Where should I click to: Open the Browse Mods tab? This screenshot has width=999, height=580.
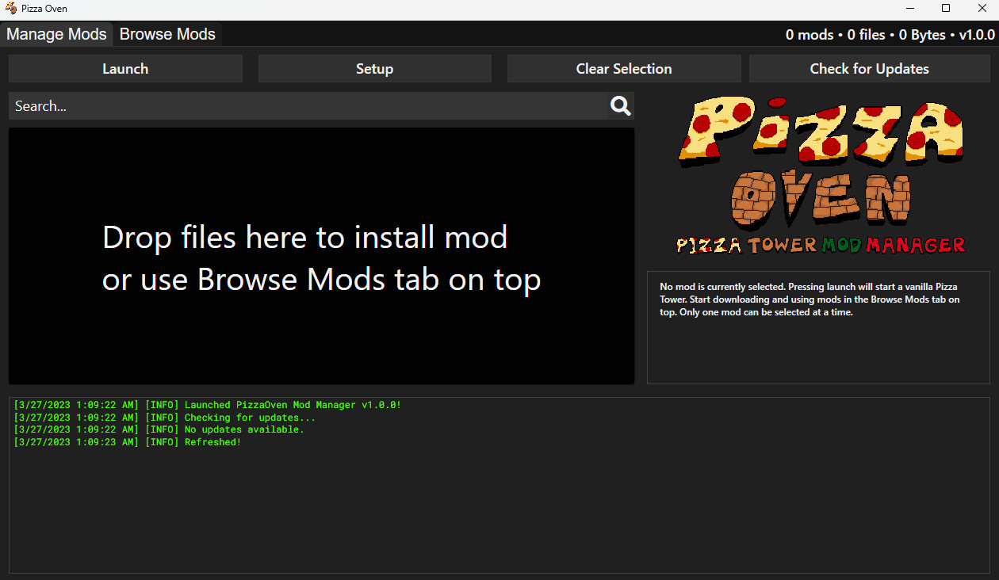[x=167, y=34]
